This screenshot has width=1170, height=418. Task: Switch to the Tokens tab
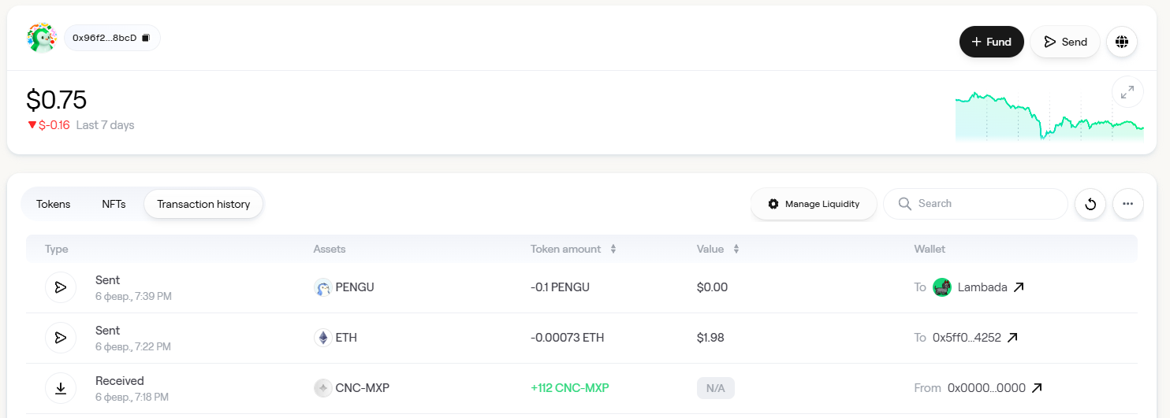[x=54, y=204]
